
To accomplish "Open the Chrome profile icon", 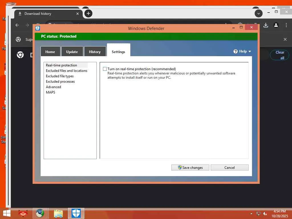I will pyautogui.click(x=276, y=25).
